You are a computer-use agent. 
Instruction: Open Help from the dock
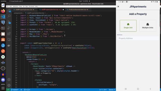pos(3,45)
